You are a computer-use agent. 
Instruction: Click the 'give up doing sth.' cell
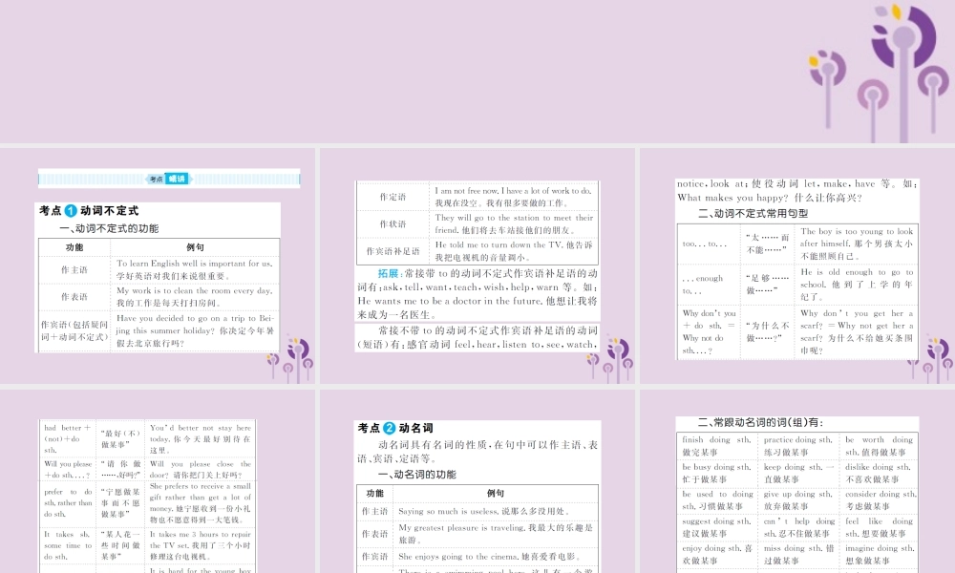pos(797,499)
